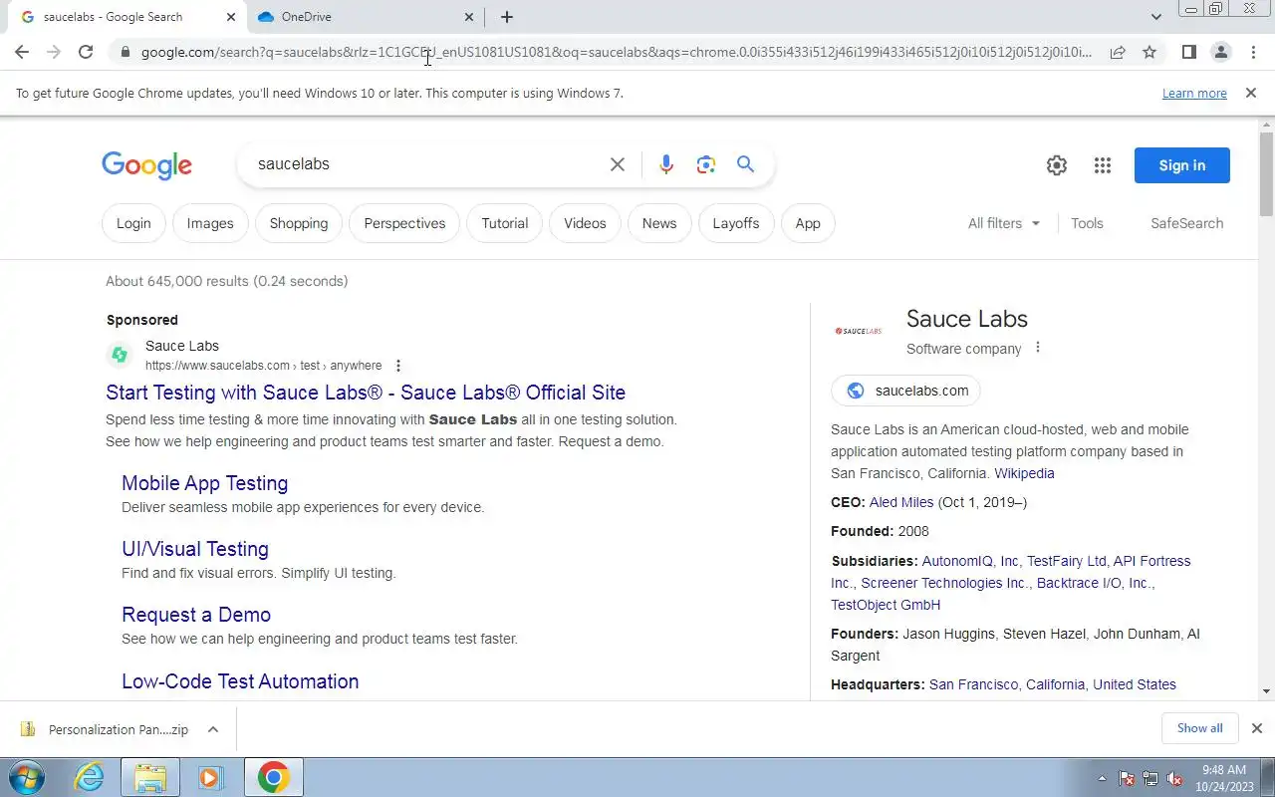Open Windows Explorer folder in taskbar
This screenshot has width=1275, height=797.
click(149, 777)
